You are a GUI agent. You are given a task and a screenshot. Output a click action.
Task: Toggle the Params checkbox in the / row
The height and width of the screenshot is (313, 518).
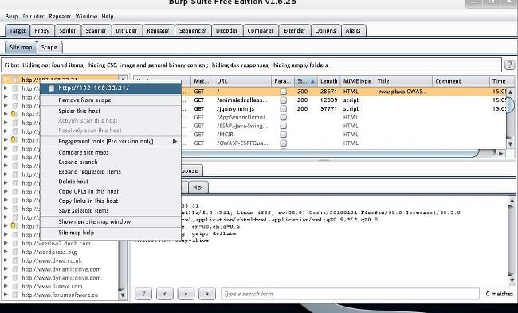coord(283,92)
